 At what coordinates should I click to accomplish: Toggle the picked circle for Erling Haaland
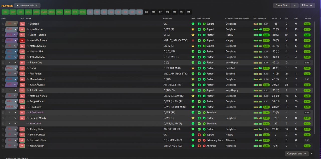3,35
